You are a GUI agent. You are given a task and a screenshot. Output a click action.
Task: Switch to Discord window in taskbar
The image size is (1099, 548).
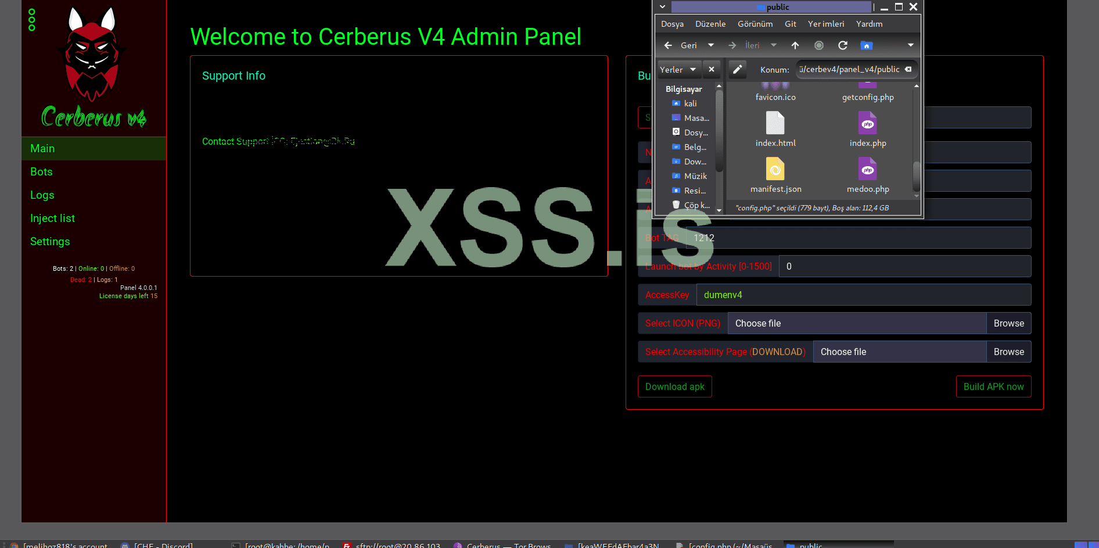pyautogui.click(x=157, y=545)
